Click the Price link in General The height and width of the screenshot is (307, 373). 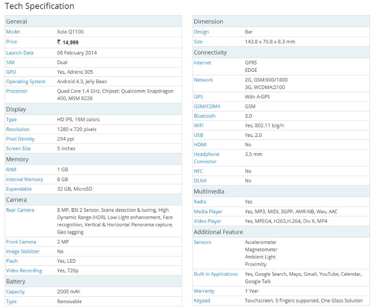point(11,42)
